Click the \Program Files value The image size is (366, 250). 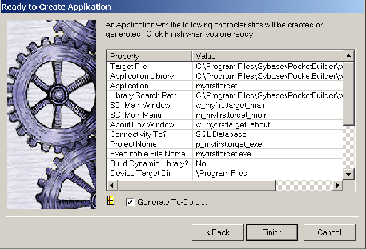222,174
